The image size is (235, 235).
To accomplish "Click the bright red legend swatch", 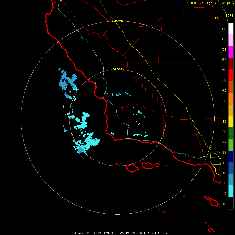I will pyautogui.click(x=231, y=75).
